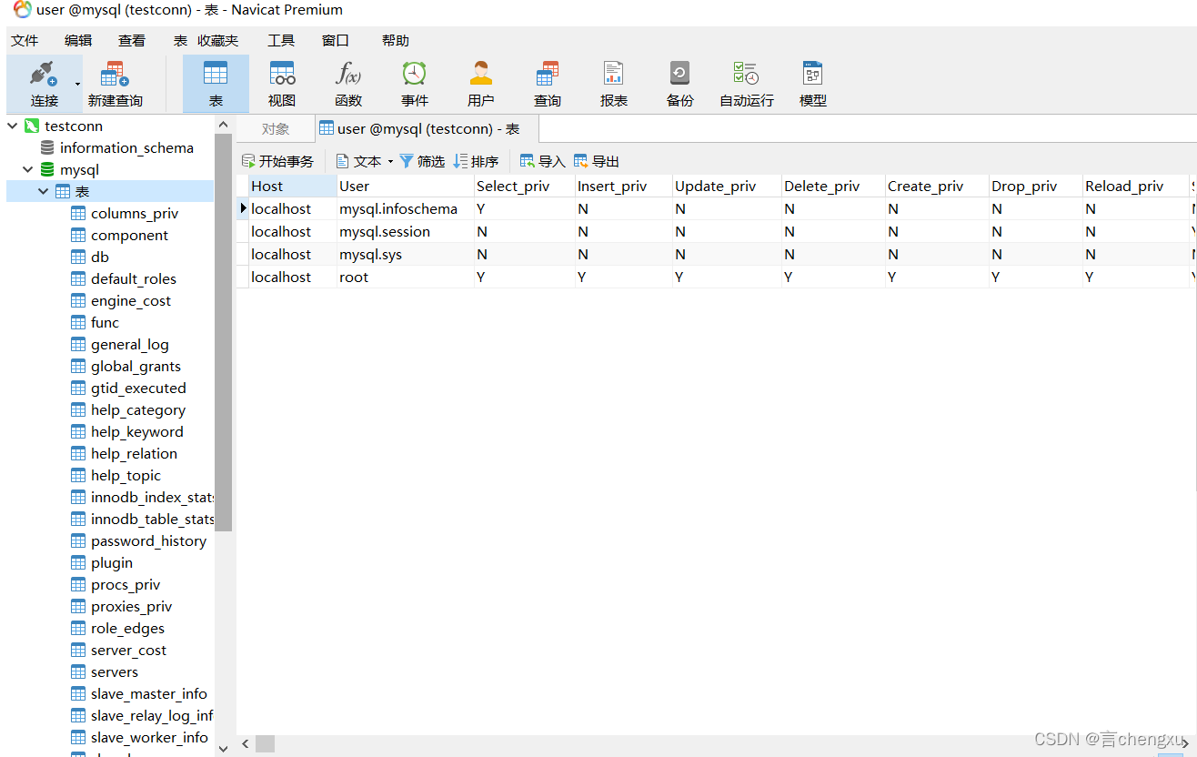Viewport: 1197px width, 757px height.
Task: Select the columns_priv table
Action: (135, 213)
